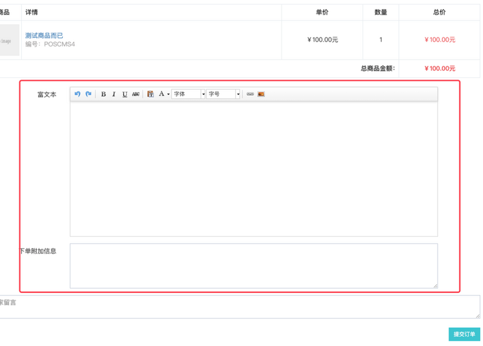Insert a hyperlink with the link icon

250,94
